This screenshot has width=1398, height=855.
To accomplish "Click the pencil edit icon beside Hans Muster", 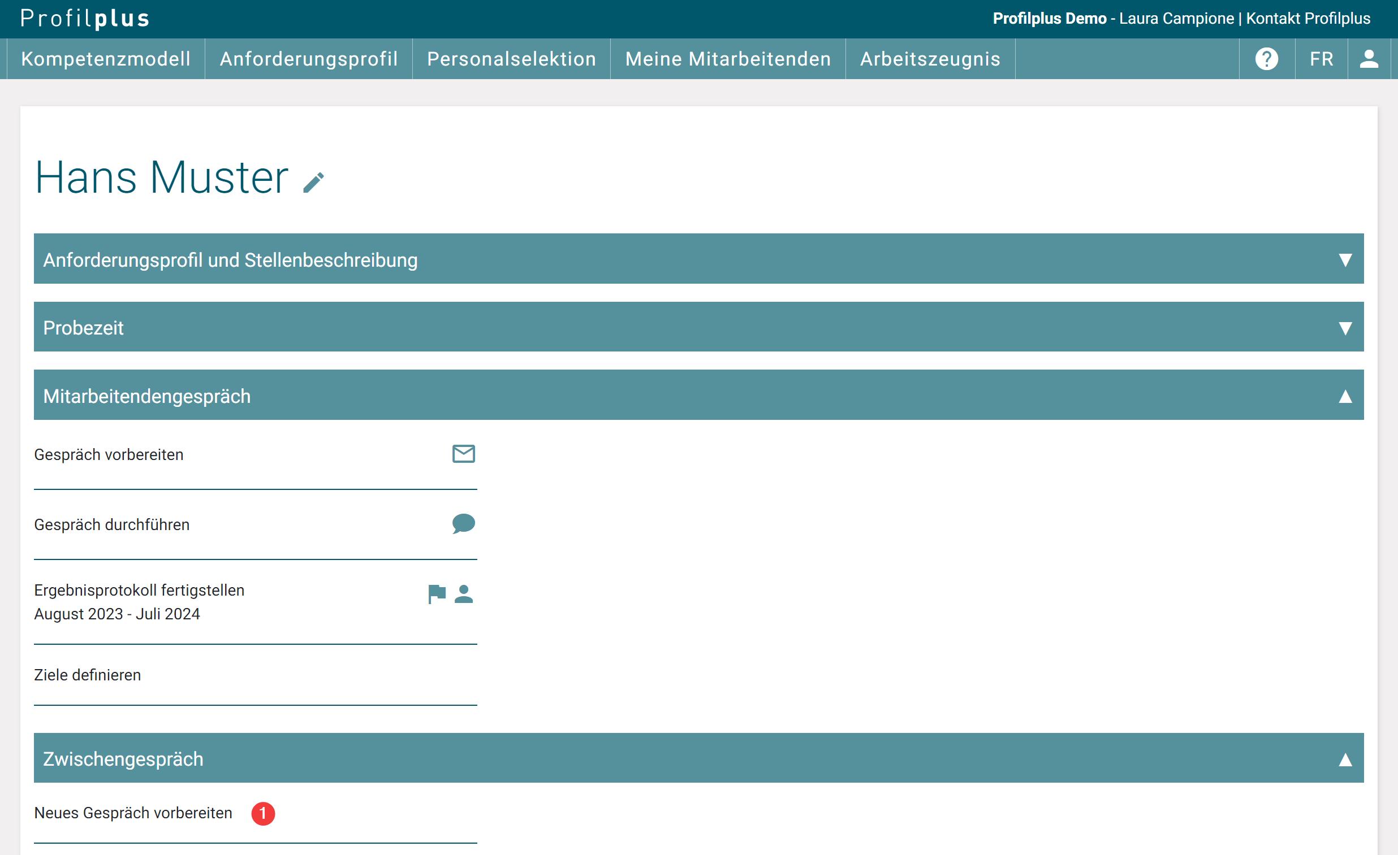I will (313, 183).
